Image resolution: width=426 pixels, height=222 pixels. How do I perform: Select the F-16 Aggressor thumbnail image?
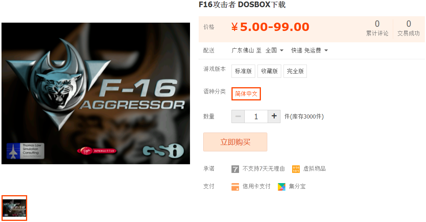pyautogui.click(x=14, y=208)
